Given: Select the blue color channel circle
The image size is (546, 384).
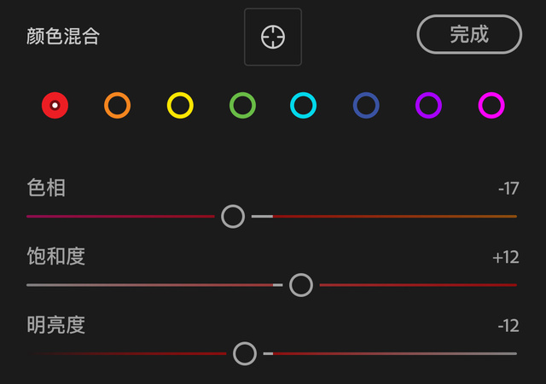Looking at the screenshot, I should pyautogui.click(x=366, y=105).
